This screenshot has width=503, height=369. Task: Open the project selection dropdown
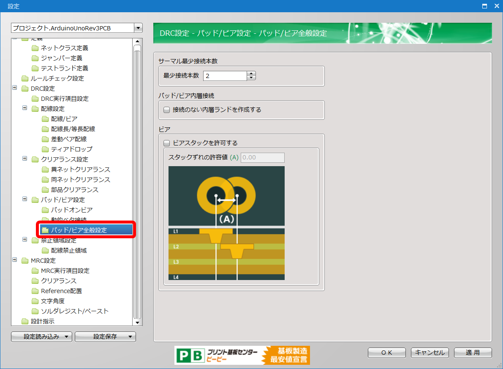[138, 28]
